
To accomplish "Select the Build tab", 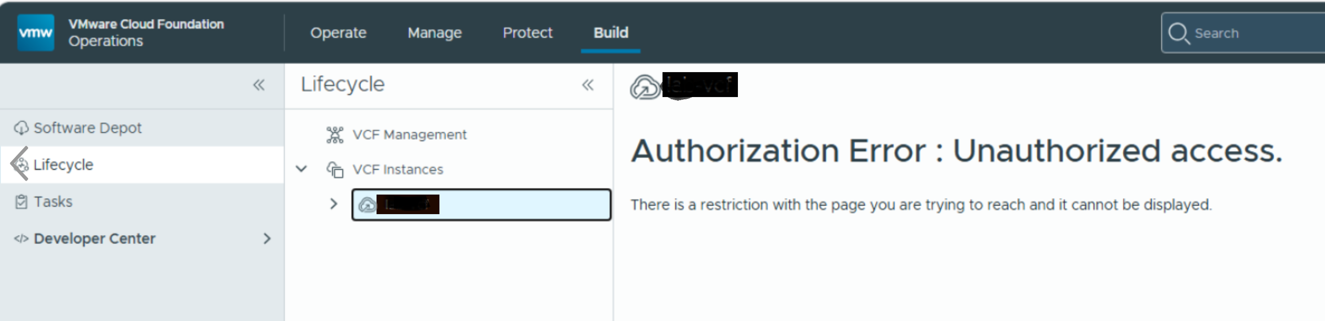I will coord(611,33).
